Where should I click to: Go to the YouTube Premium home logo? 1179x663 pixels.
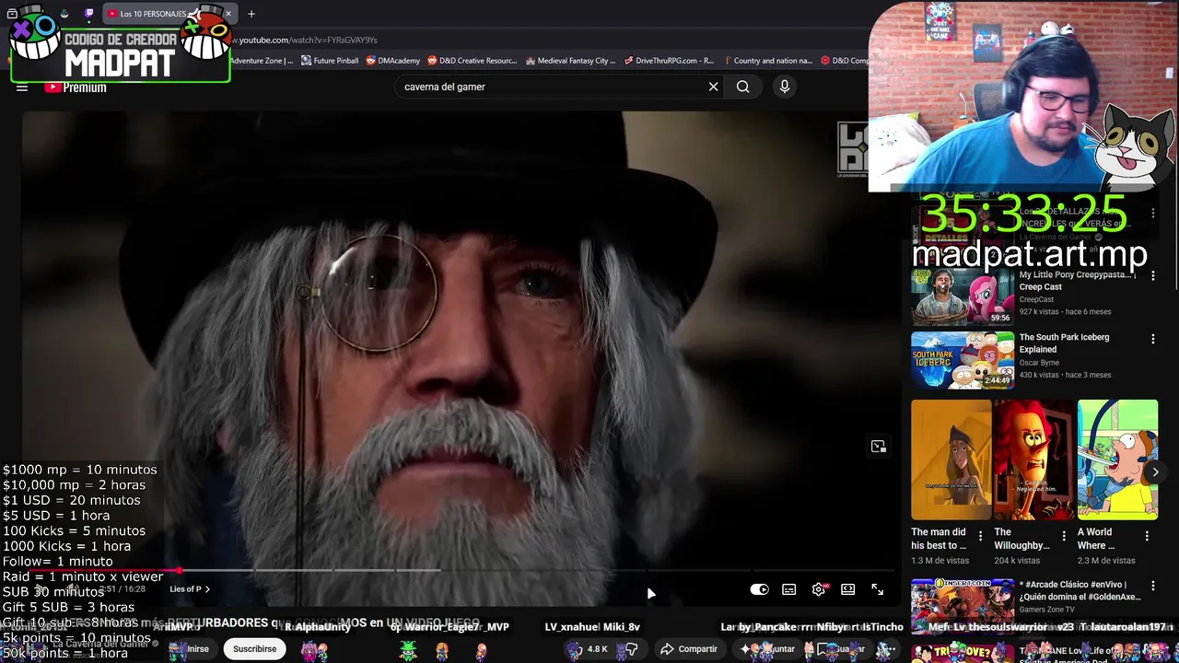pos(76,87)
